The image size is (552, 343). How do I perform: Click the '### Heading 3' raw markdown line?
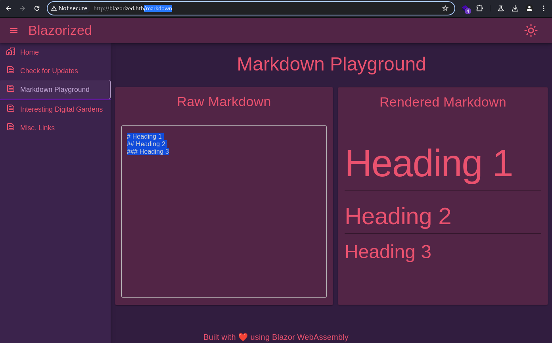tap(148, 152)
